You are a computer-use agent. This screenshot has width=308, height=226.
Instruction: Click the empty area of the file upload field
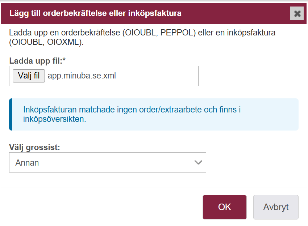tap(159, 76)
